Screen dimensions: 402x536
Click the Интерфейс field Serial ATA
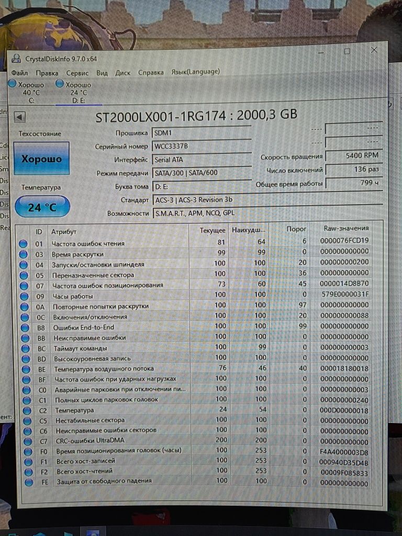point(202,159)
